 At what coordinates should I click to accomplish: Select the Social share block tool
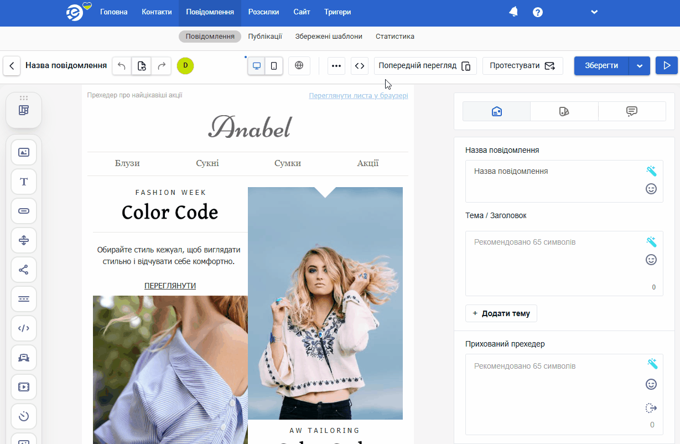point(24,270)
